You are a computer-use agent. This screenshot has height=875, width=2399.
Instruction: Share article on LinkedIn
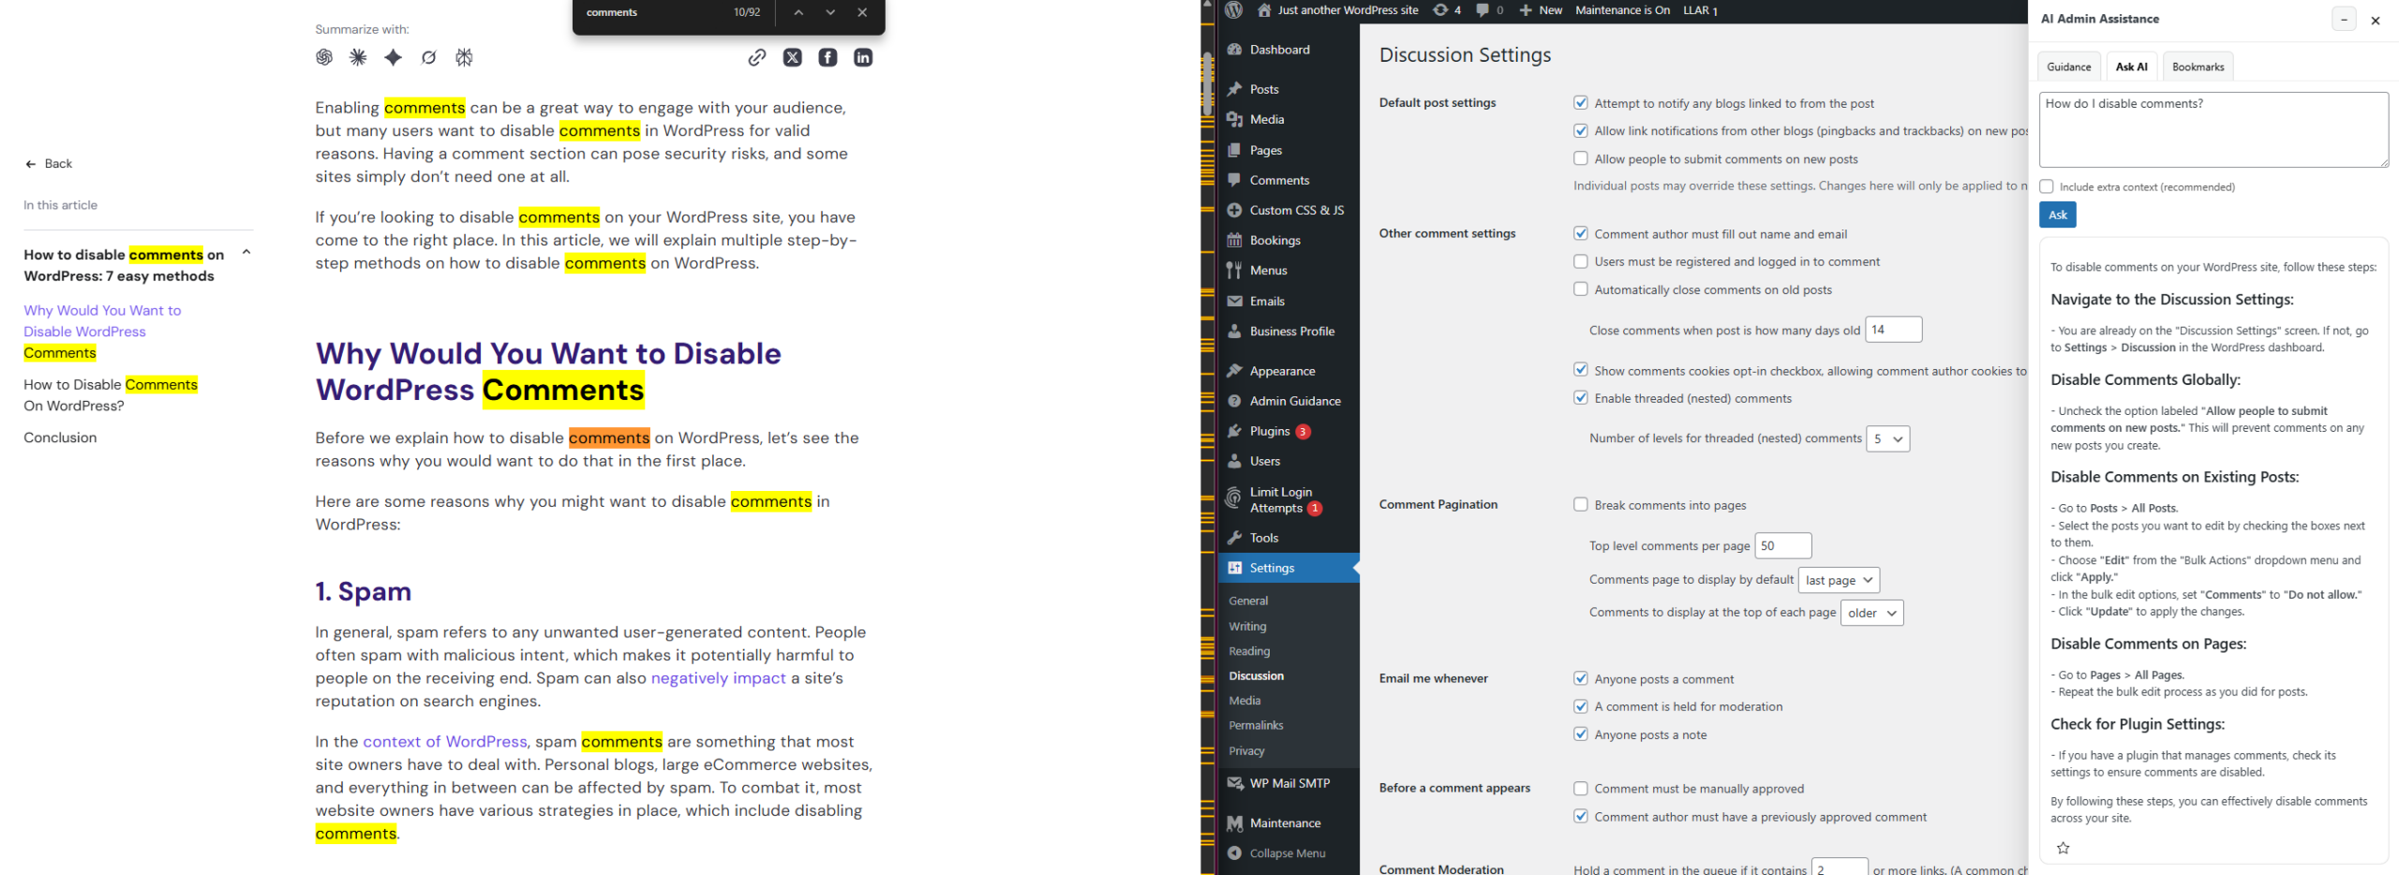pos(863,57)
